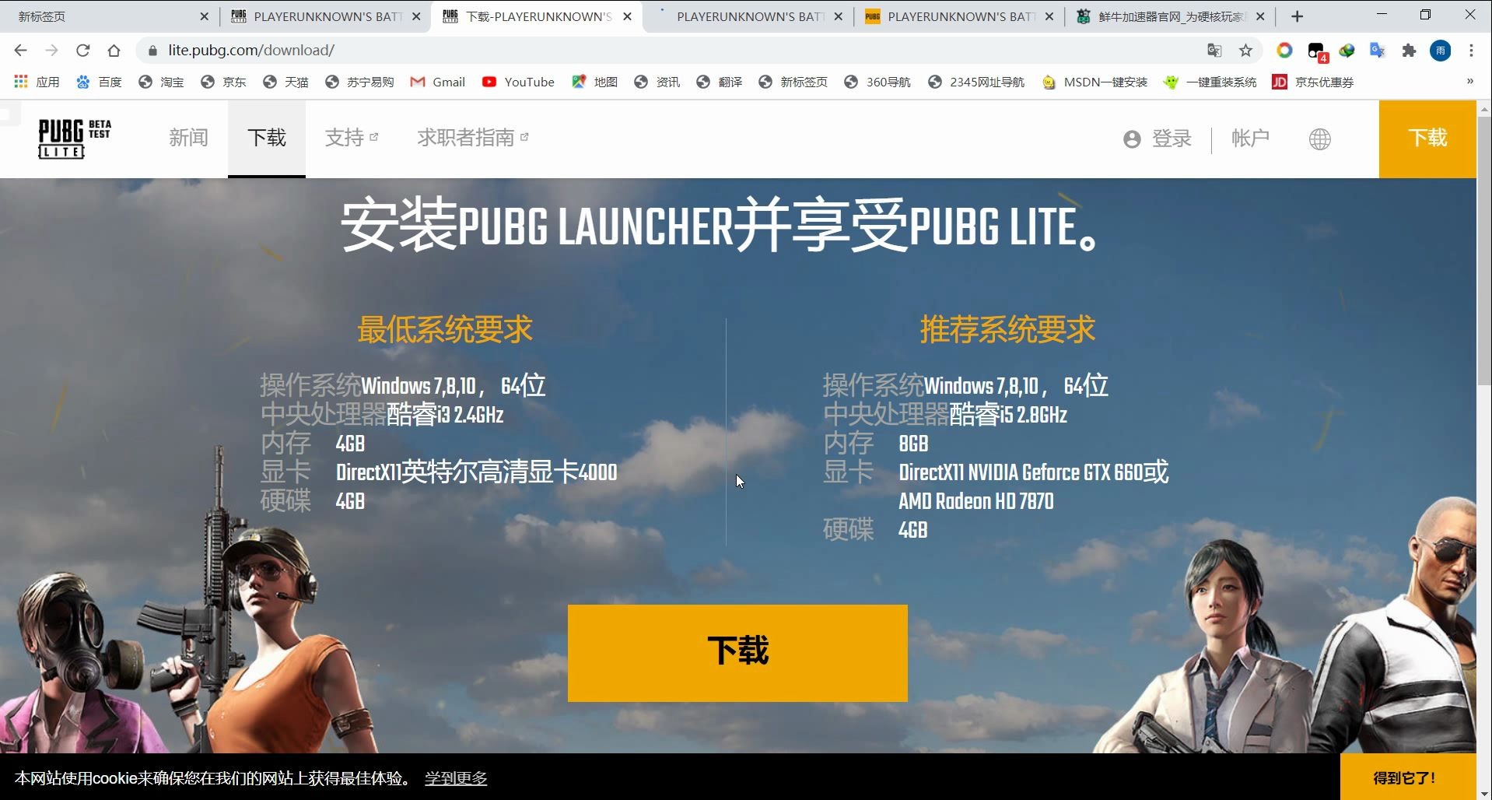This screenshot has height=800, width=1492.
Task: Open the new tab plus button
Action: click(x=1297, y=16)
